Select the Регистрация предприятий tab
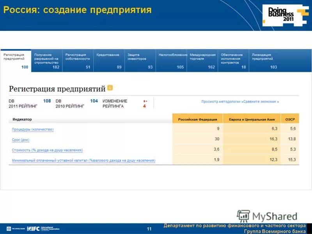312x234 pixels. (x=16, y=61)
